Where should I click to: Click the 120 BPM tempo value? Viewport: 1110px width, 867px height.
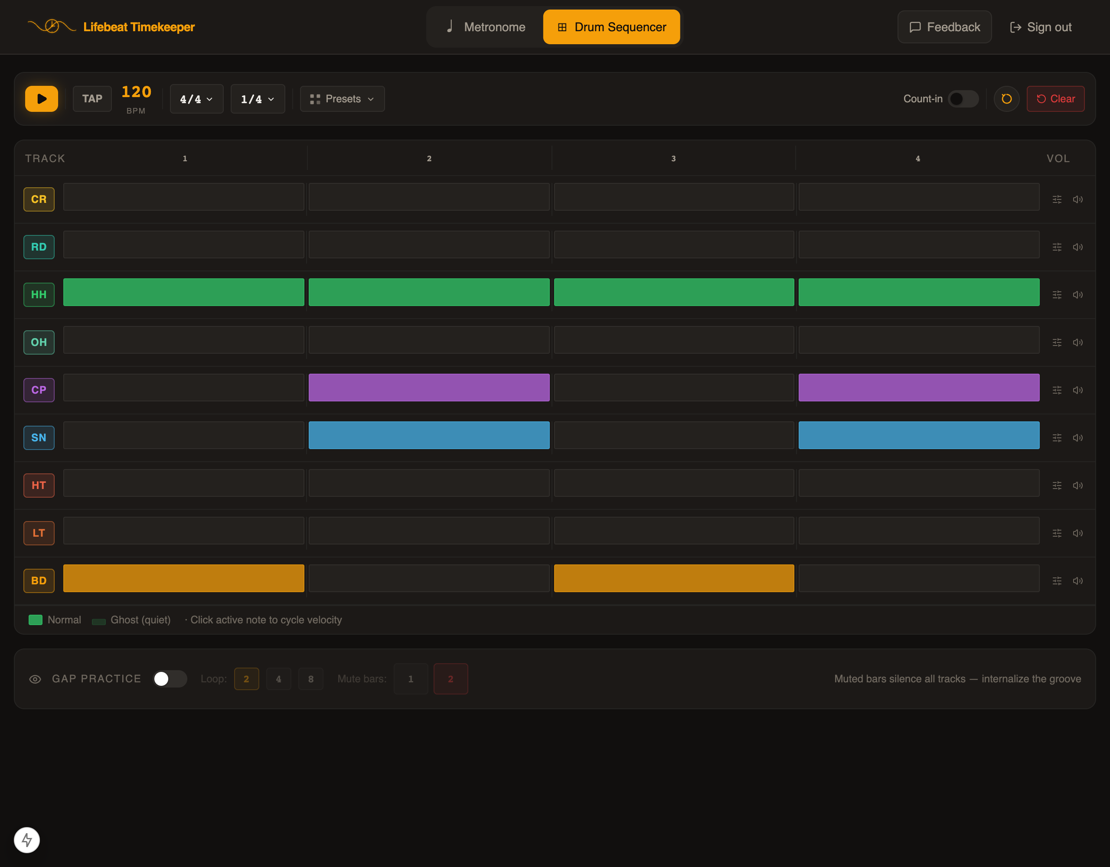point(136,92)
